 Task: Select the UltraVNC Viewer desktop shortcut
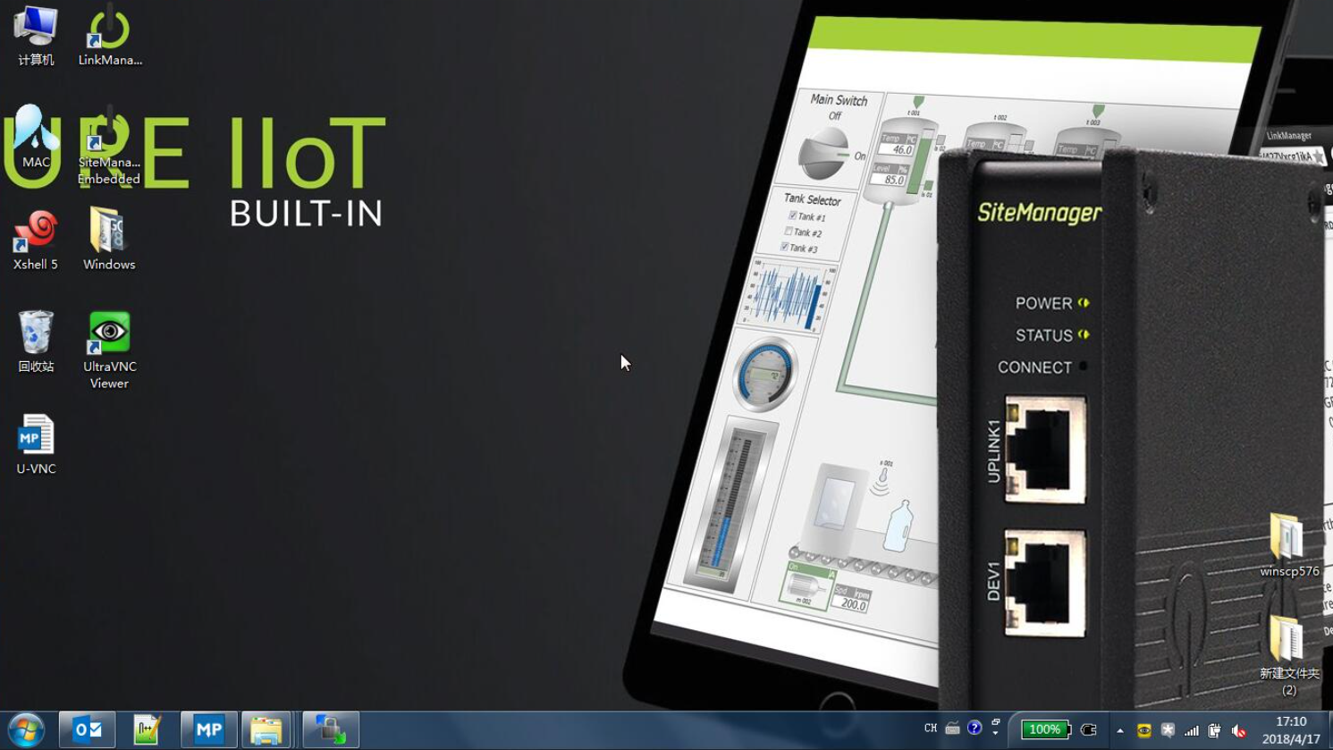109,350
